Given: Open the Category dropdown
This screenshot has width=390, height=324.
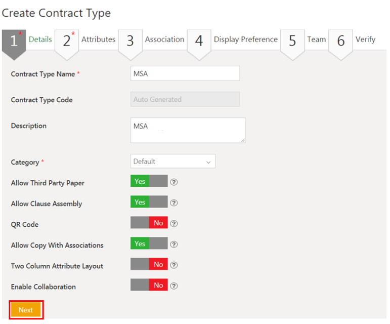Looking at the screenshot, I should point(172,161).
